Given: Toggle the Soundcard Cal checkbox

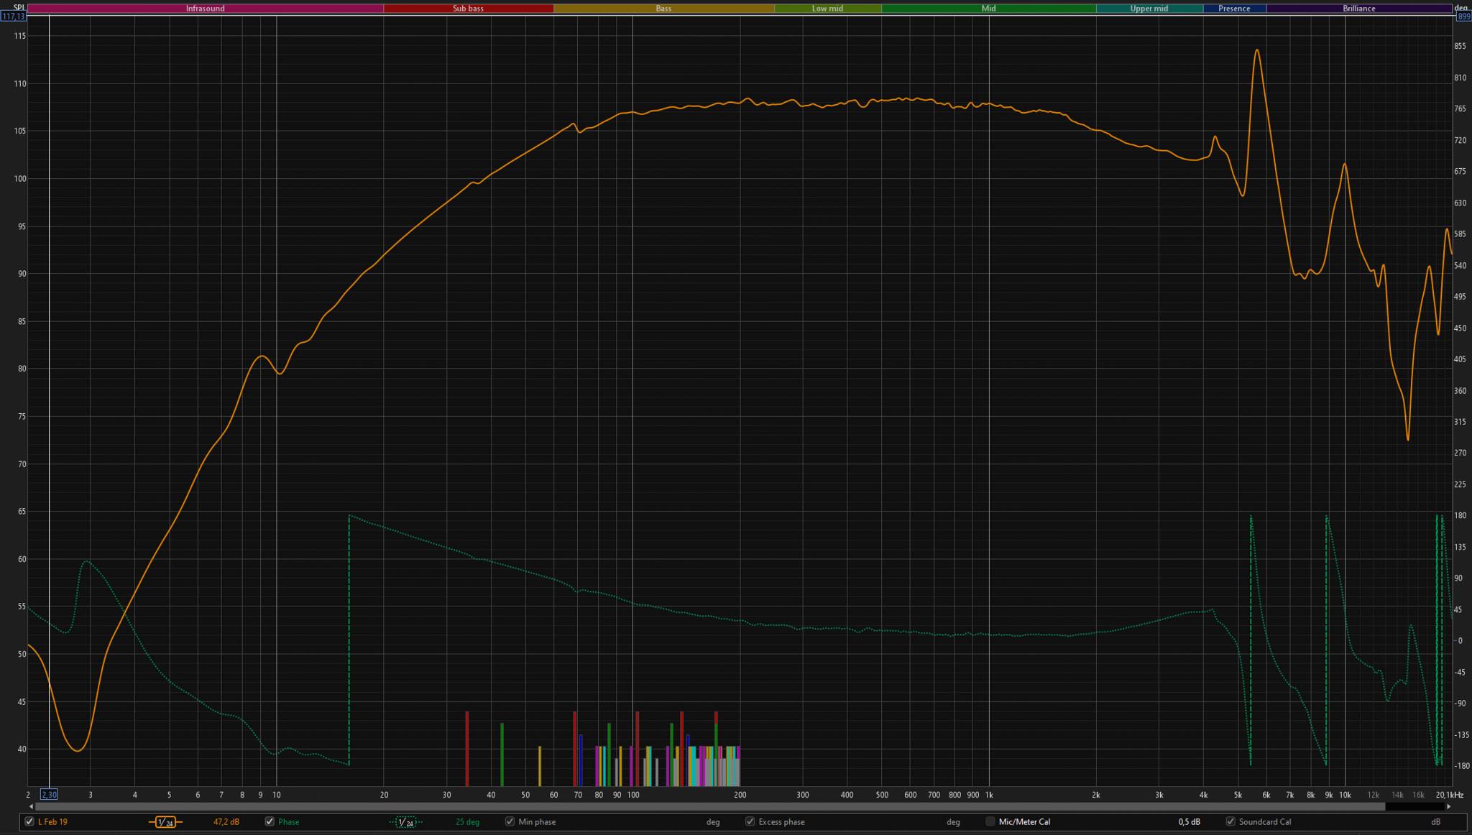Looking at the screenshot, I should tap(1230, 821).
